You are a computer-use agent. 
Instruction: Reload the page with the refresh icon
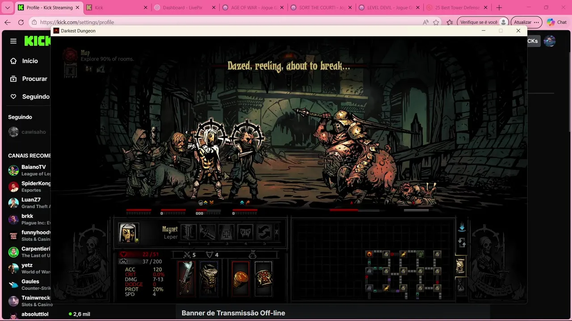click(x=21, y=22)
